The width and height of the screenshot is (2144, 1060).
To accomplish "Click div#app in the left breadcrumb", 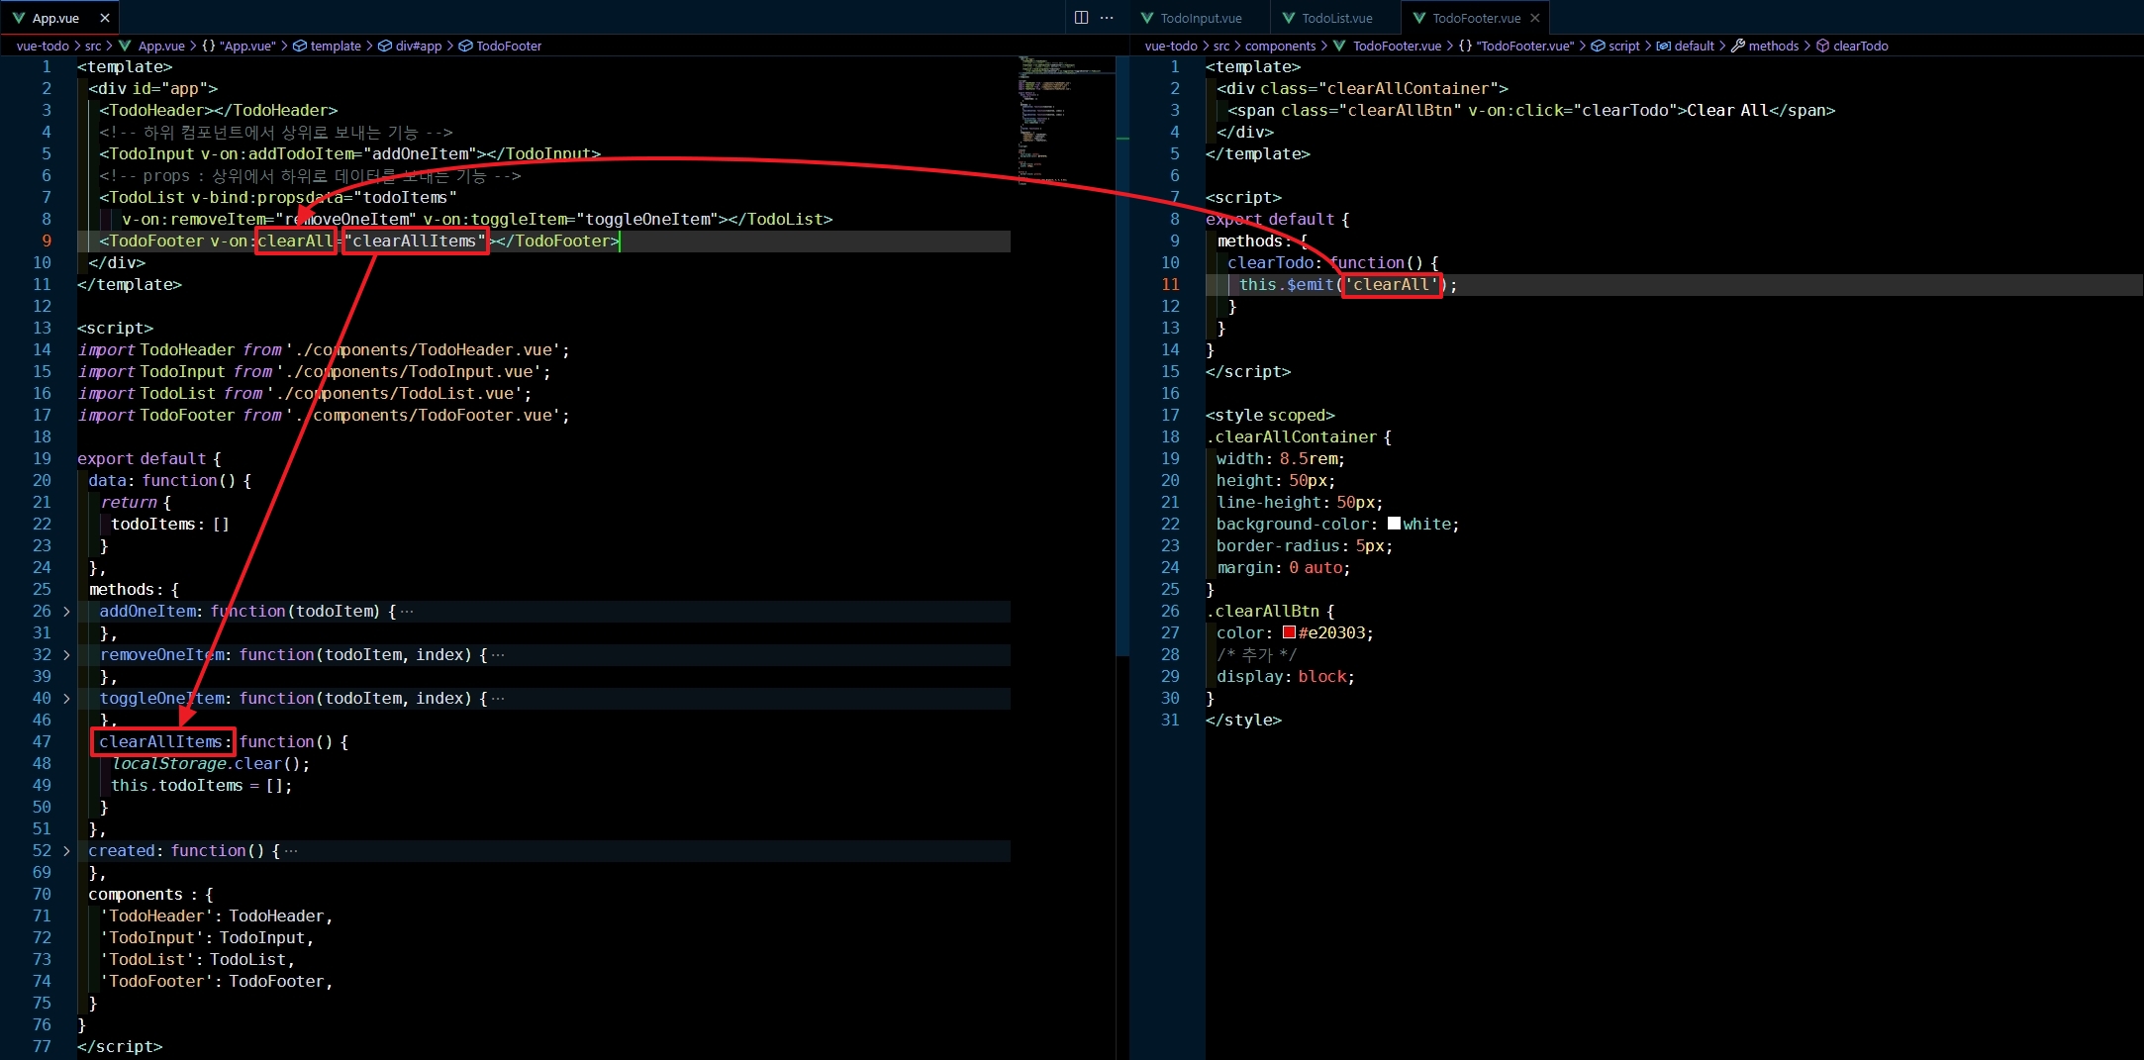I will tap(419, 46).
